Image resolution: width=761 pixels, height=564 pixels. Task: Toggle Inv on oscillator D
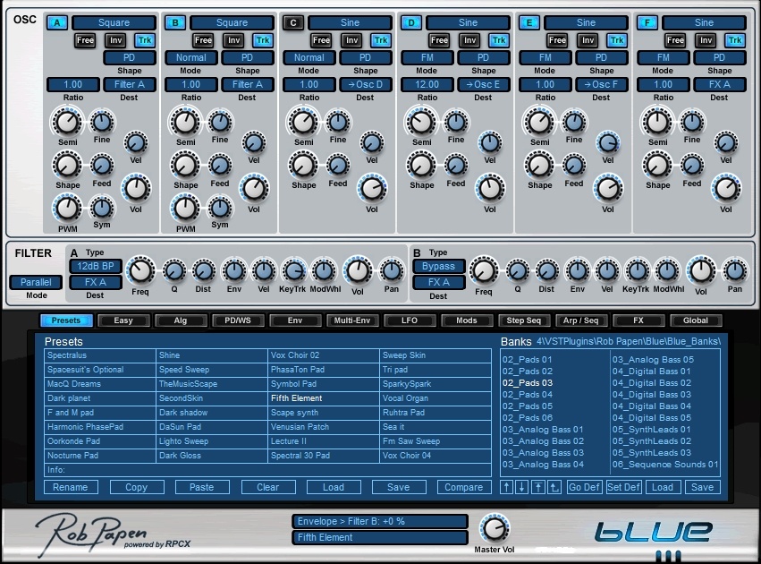[x=469, y=40]
